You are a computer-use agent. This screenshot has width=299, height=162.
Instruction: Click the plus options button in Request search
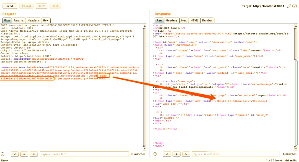(x=24, y=154)
